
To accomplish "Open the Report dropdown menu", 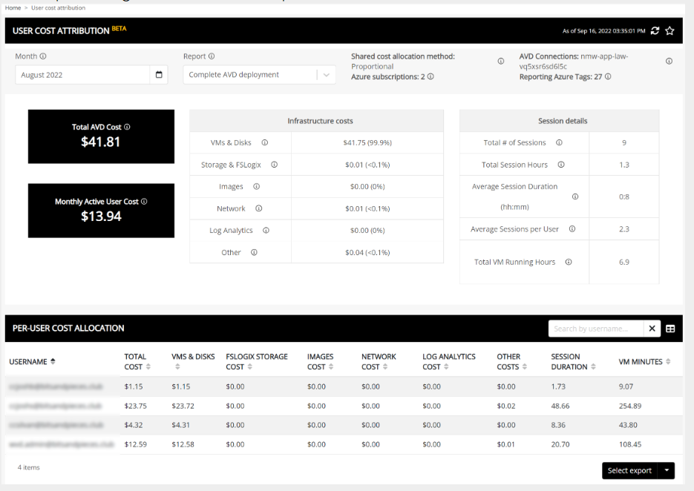I will 326,75.
